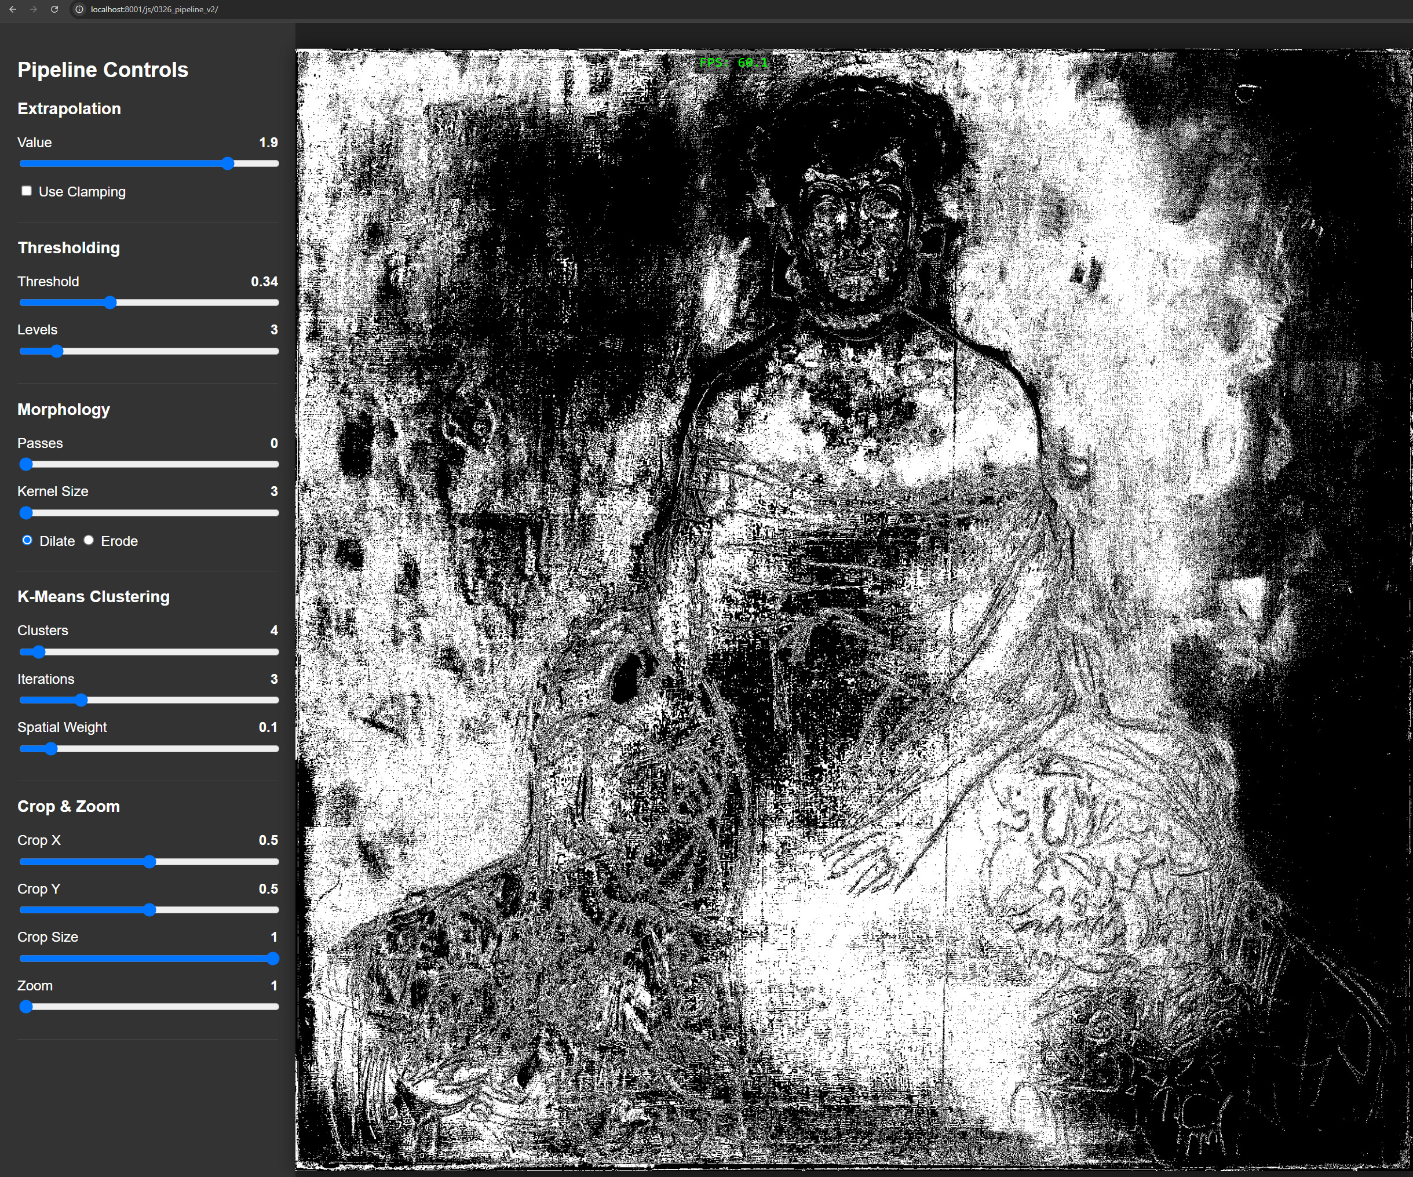This screenshot has width=1413, height=1177.
Task: Click the green FPS counter overlay
Action: pos(733,63)
